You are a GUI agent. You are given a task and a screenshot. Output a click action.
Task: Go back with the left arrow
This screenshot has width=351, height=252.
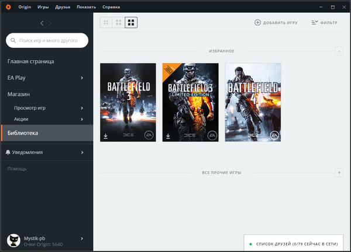tap(42, 23)
